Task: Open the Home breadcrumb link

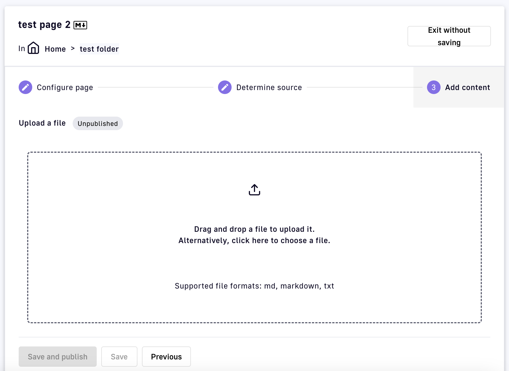Action: (x=55, y=49)
